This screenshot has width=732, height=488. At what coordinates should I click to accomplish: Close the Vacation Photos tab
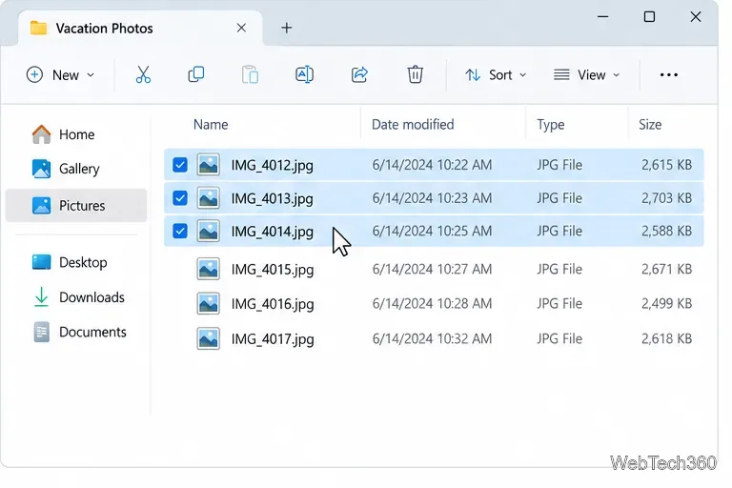click(x=241, y=28)
